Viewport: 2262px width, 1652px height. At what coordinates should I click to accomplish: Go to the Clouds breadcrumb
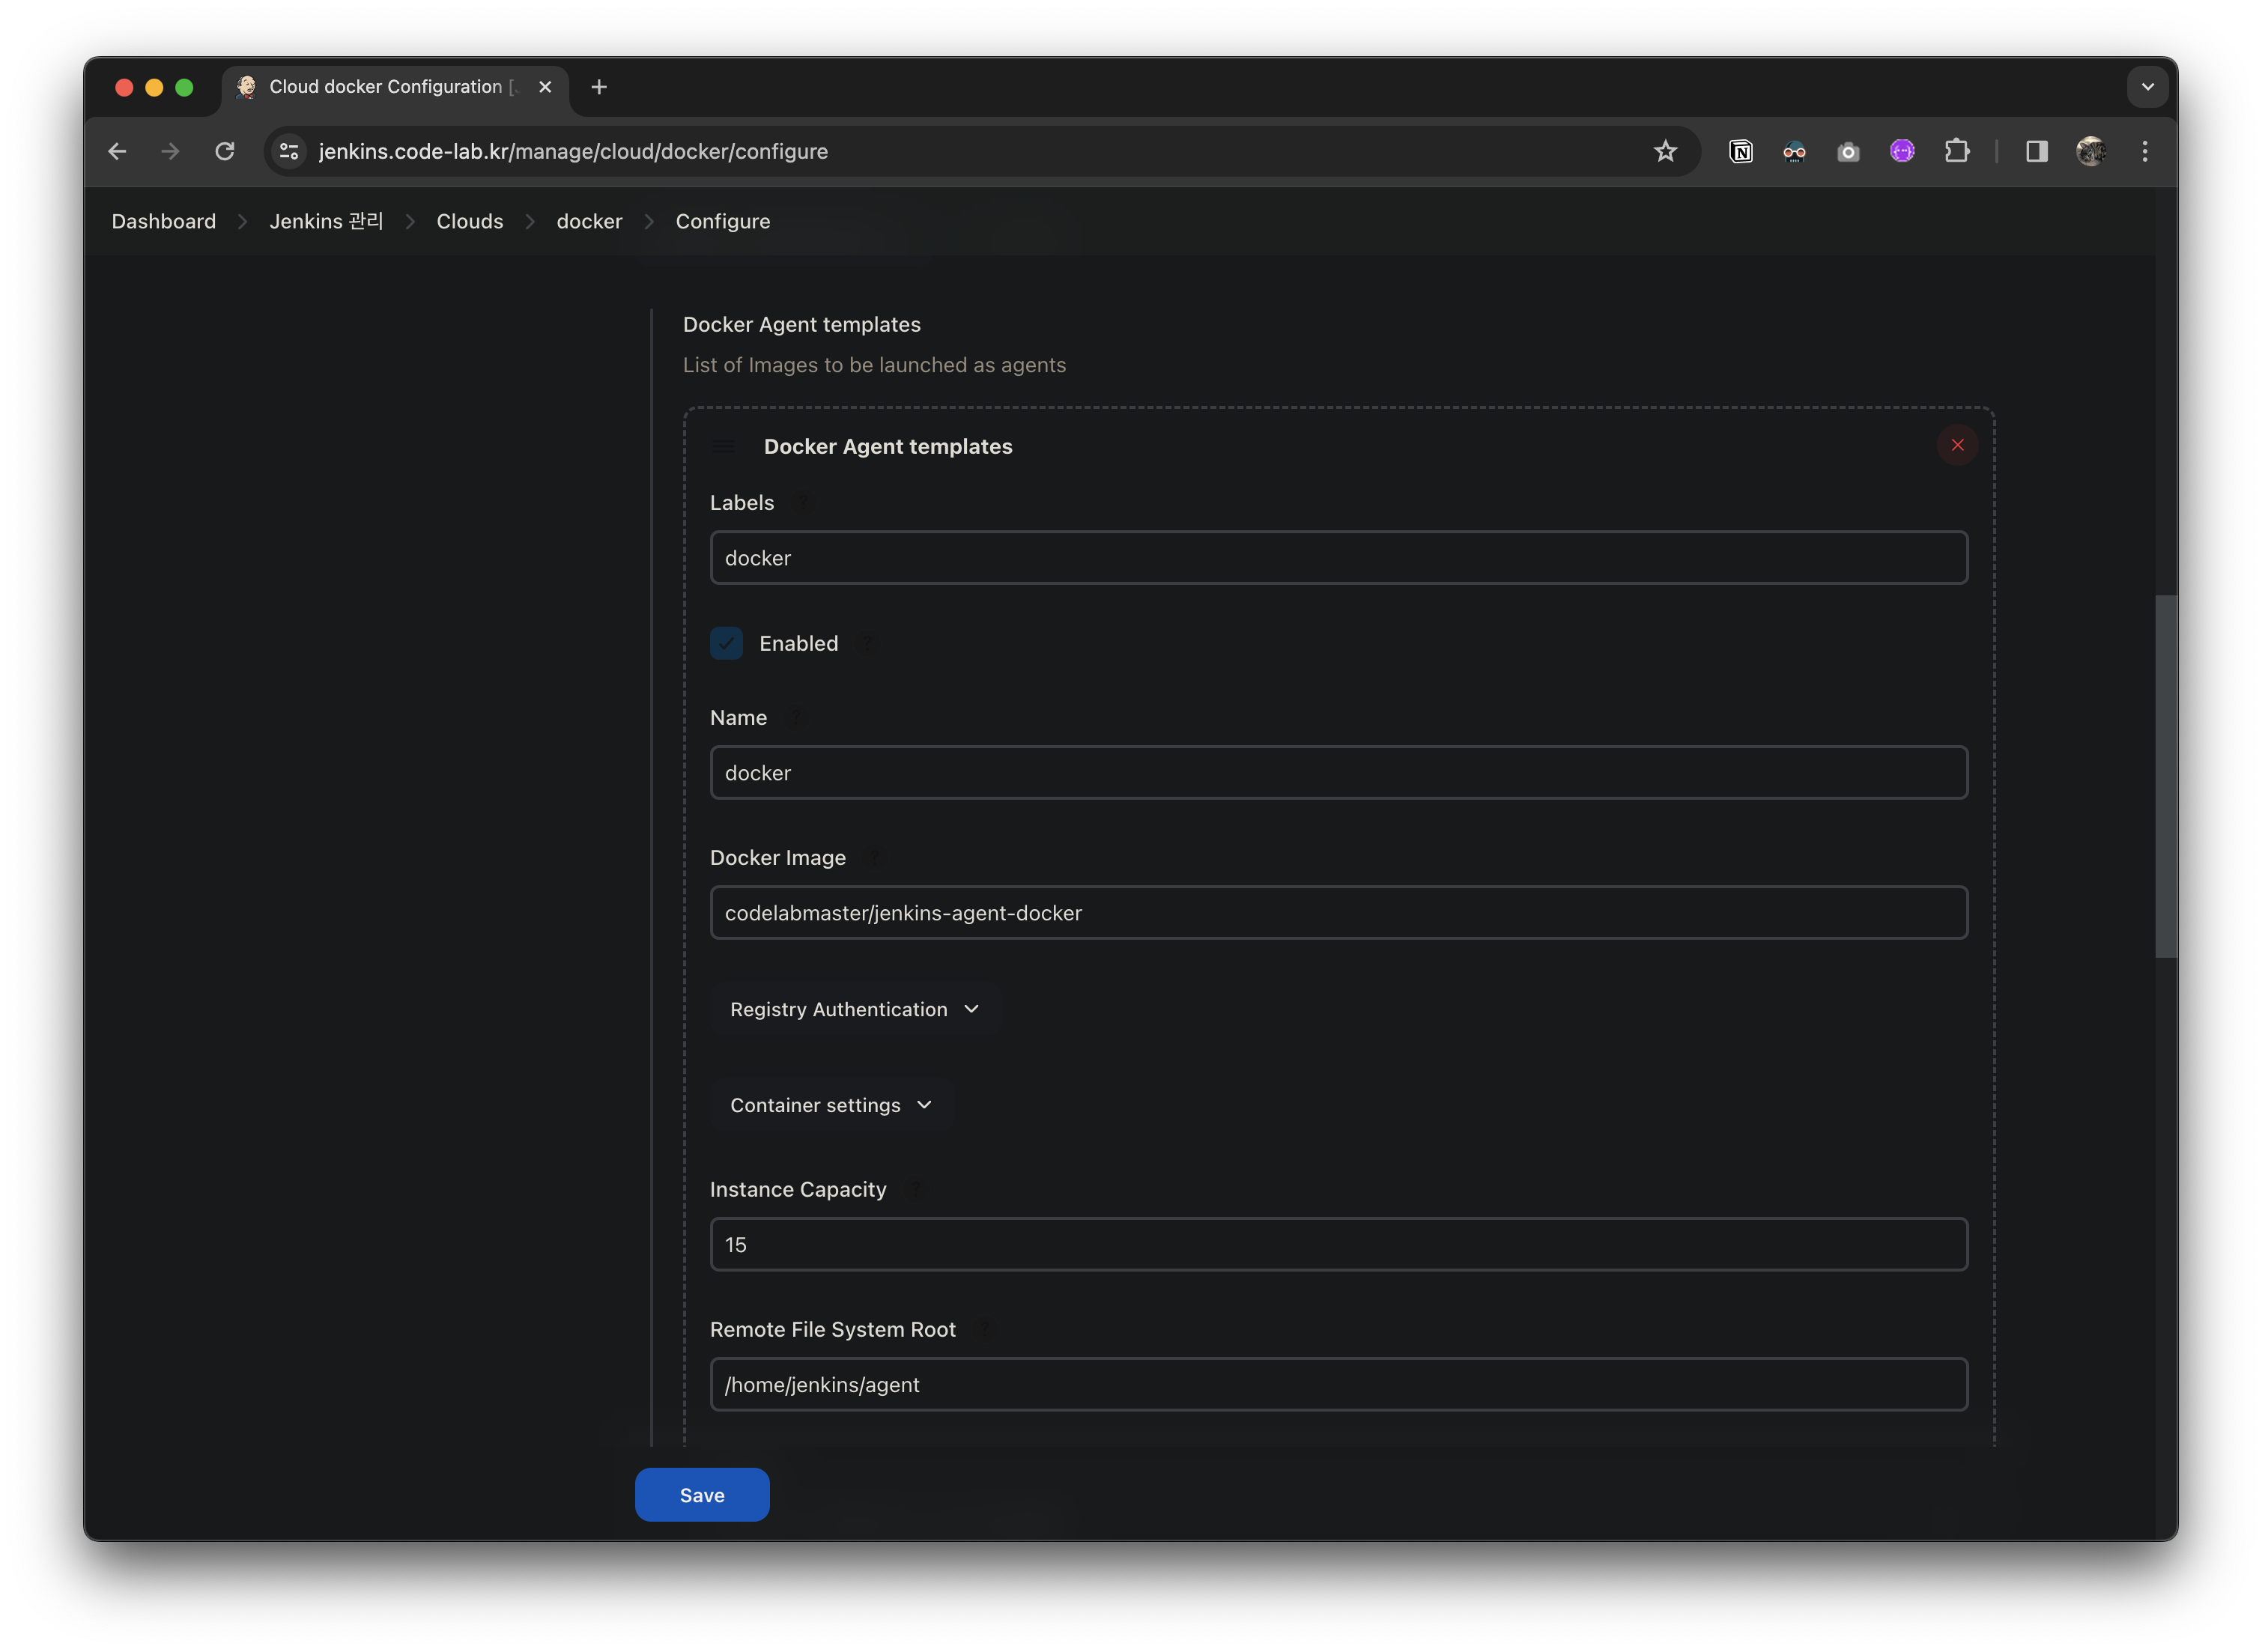tap(469, 221)
